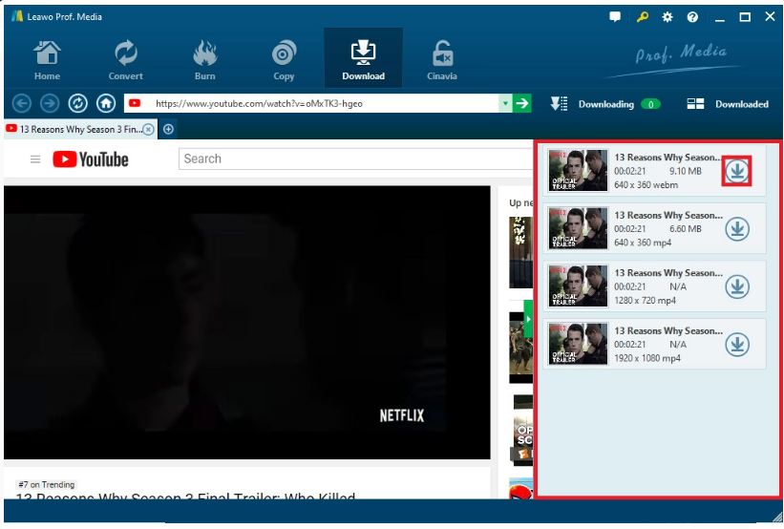
Task: Download the 640 x 360 webm version
Action: [736, 171]
